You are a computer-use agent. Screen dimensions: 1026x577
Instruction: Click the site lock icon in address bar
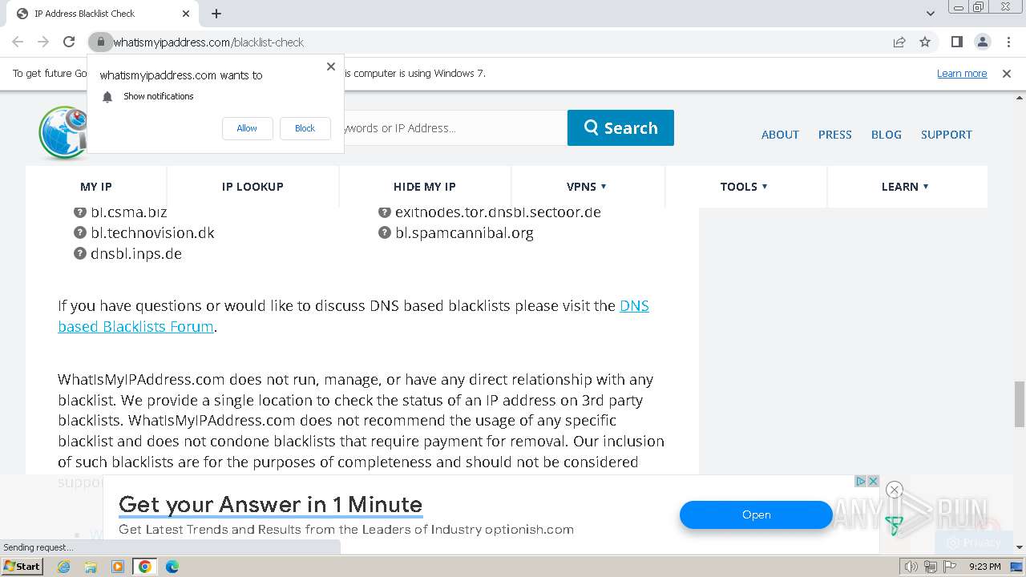click(100, 42)
